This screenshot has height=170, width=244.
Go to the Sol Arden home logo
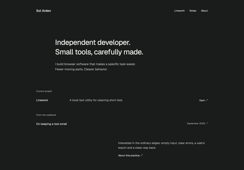(43, 11)
